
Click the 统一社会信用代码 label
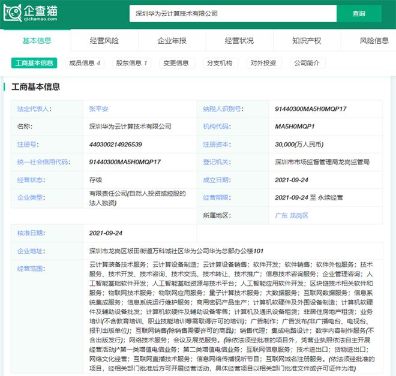[43, 162]
